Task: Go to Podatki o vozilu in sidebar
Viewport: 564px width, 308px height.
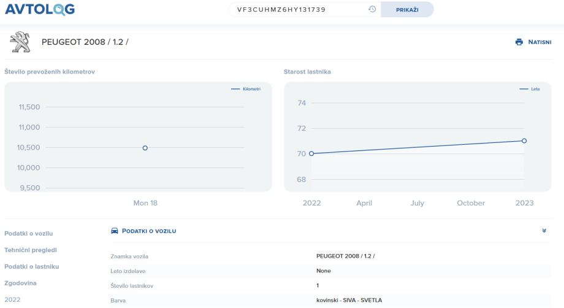Action: point(28,234)
